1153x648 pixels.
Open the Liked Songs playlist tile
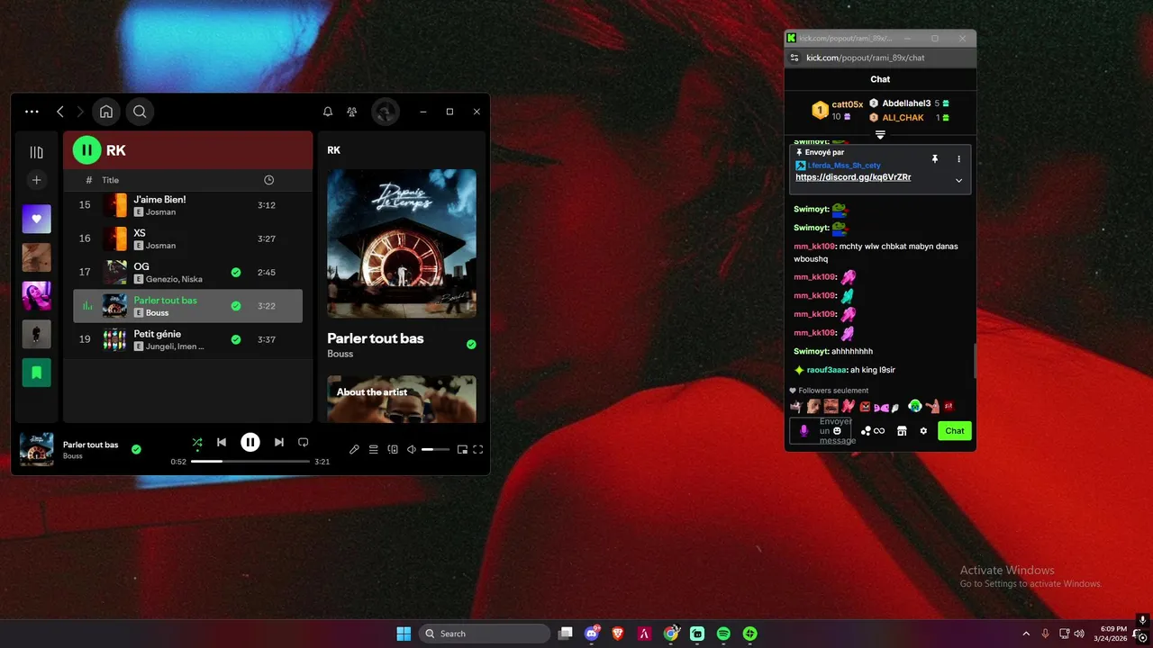click(x=37, y=219)
